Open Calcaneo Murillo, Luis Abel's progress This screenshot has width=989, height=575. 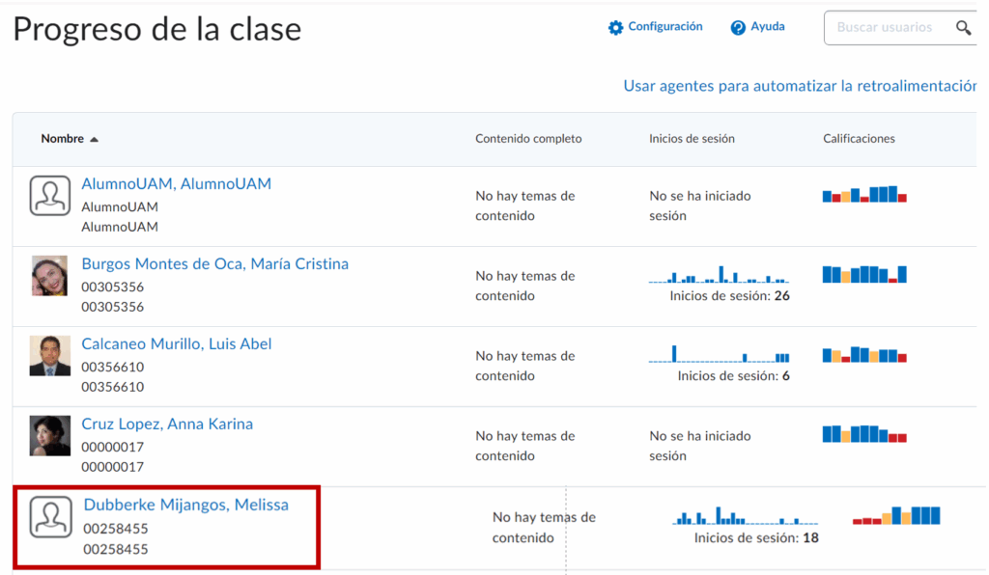point(176,343)
